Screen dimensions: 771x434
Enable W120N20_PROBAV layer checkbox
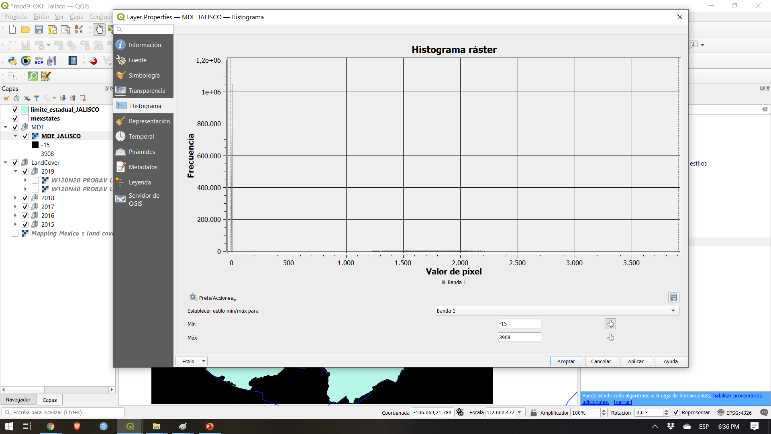point(35,180)
